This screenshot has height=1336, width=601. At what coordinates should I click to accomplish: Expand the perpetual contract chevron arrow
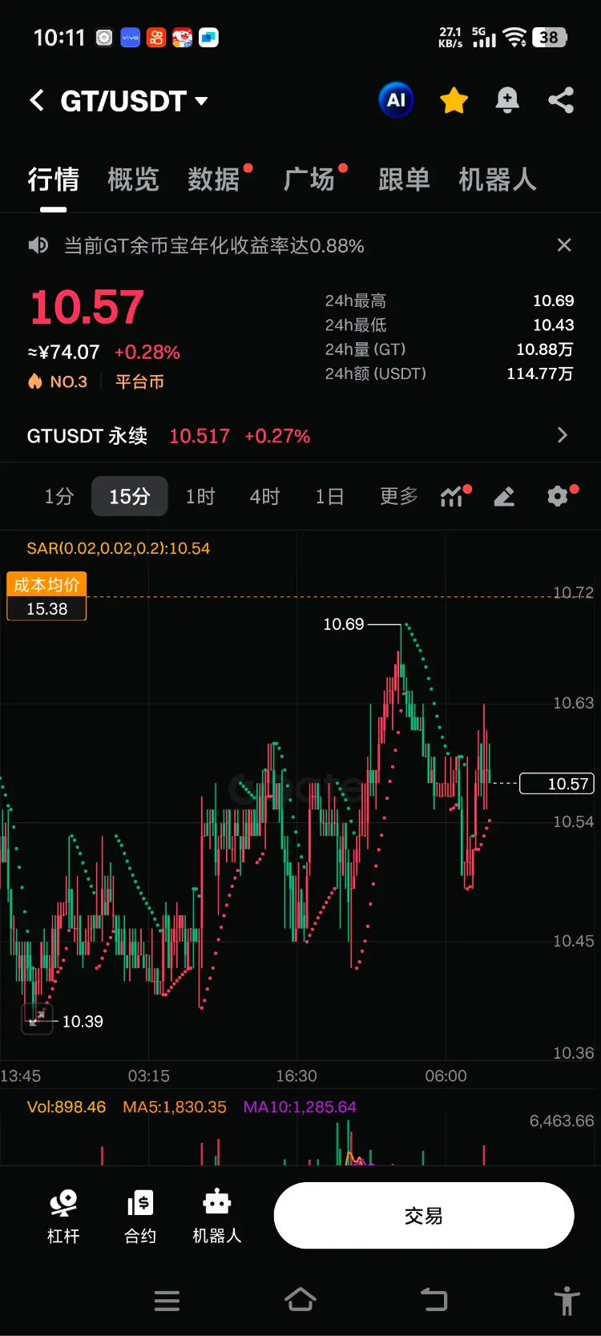pos(562,435)
